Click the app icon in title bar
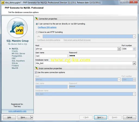This screenshot has height=122, width=139. pos(3,2)
